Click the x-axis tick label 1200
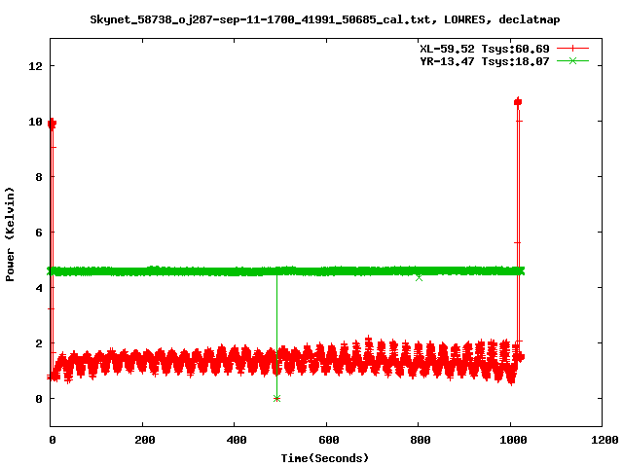 coord(605,440)
